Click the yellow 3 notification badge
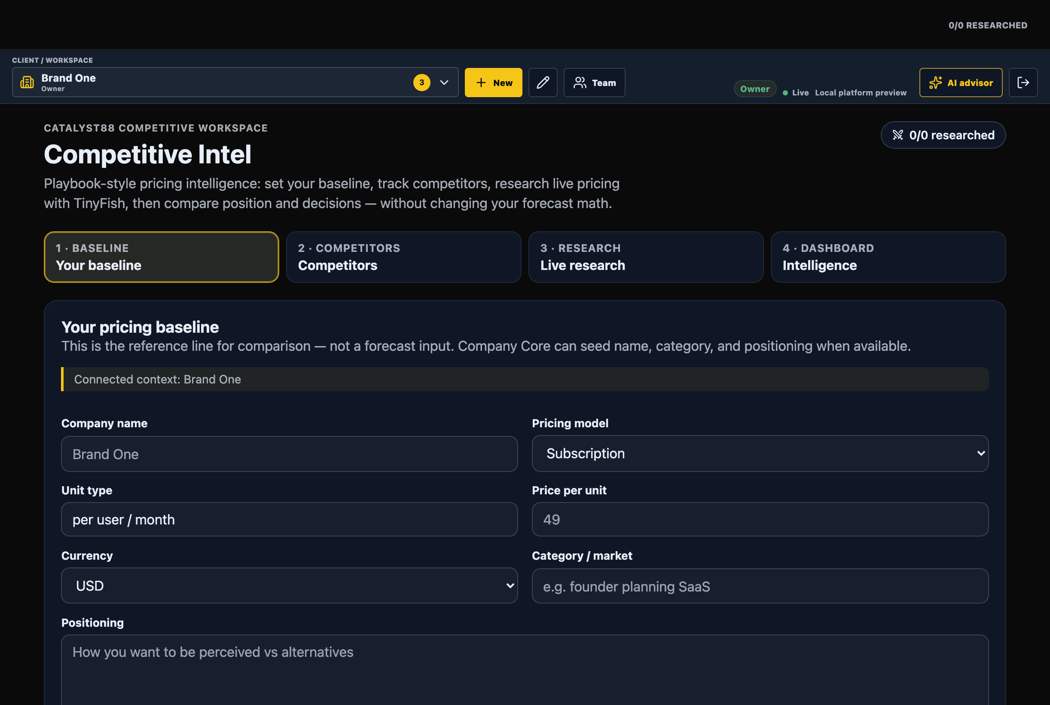Image resolution: width=1050 pixels, height=705 pixels. pos(421,82)
